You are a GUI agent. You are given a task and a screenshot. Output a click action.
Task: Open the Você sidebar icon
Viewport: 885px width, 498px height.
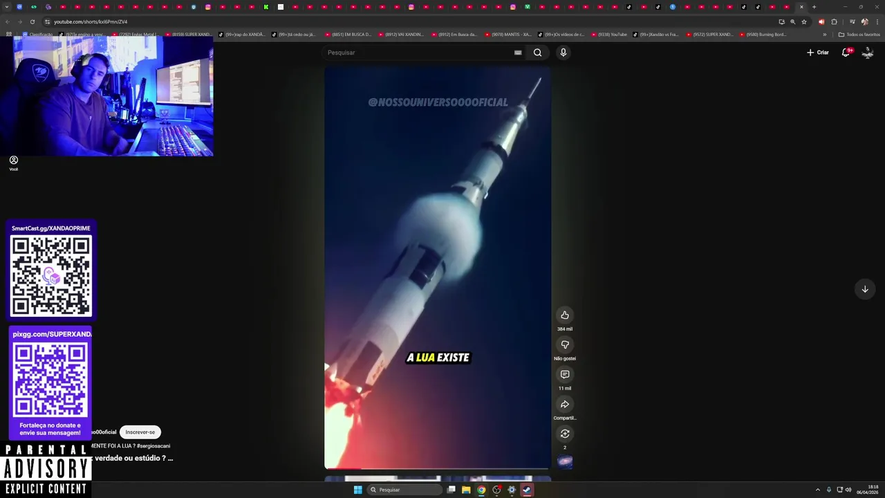[13, 163]
